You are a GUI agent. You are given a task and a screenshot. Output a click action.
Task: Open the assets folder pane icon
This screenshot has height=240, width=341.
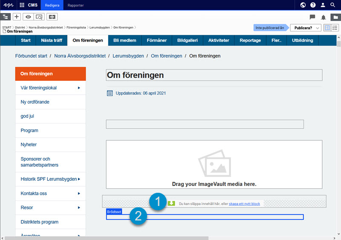point(335,17)
